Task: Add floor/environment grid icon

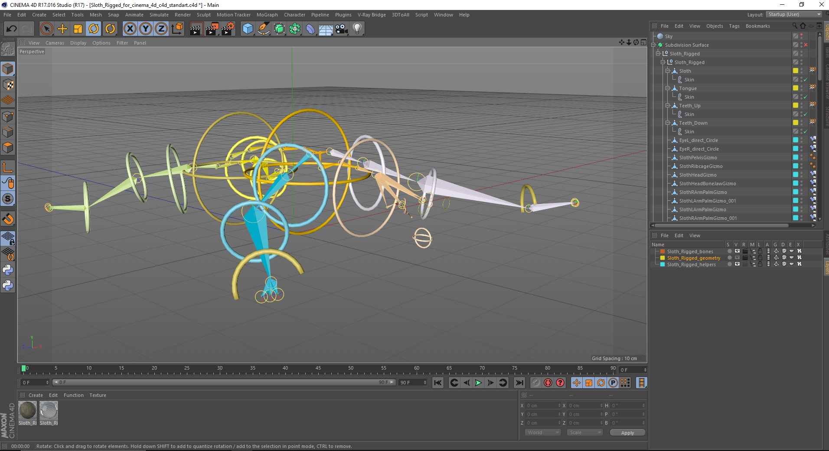Action: point(326,29)
